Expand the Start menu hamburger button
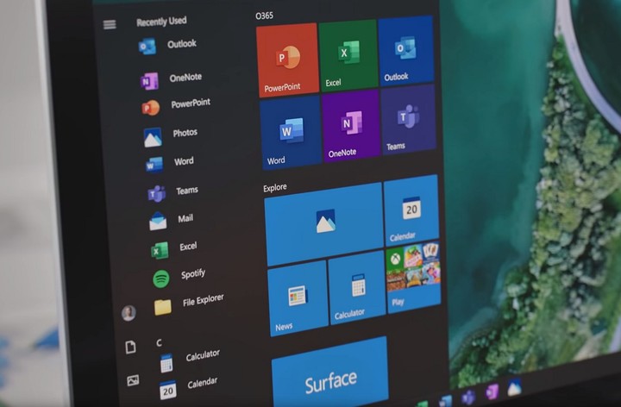The width and height of the screenshot is (621, 407). (x=110, y=24)
